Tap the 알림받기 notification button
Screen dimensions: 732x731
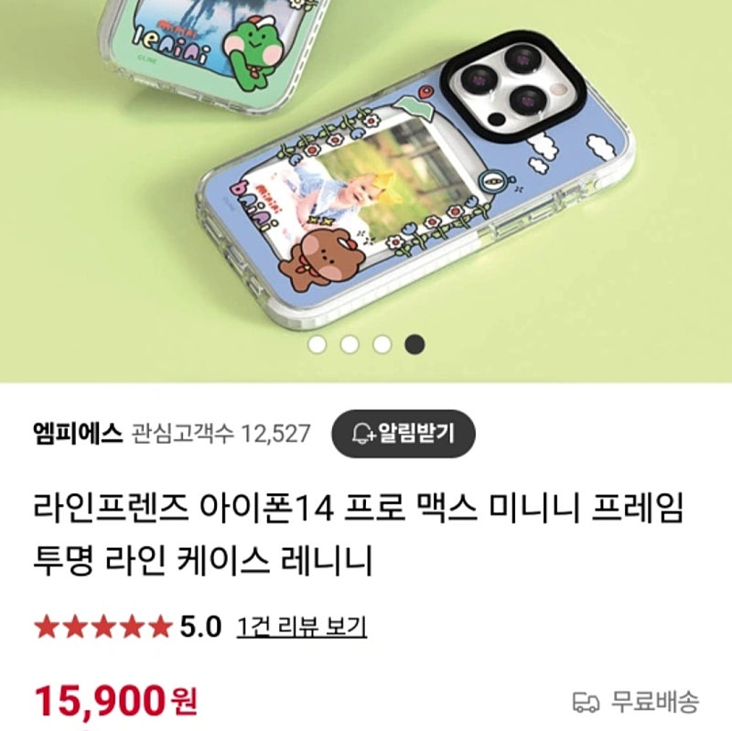click(x=404, y=433)
